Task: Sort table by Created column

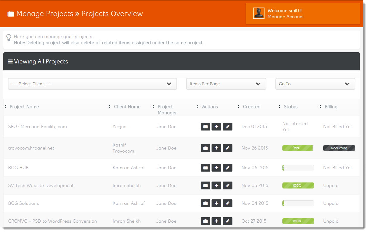Action: [x=251, y=107]
